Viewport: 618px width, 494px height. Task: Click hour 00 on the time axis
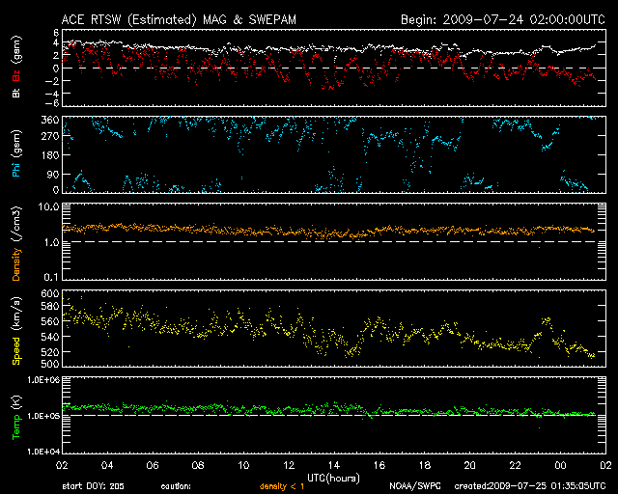(x=559, y=464)
